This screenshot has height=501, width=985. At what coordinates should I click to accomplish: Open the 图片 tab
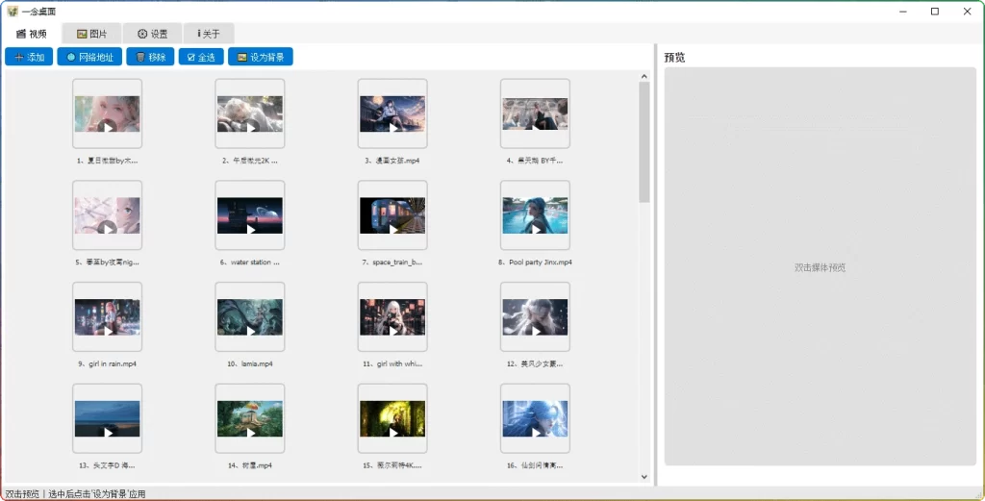coord(92,34)
